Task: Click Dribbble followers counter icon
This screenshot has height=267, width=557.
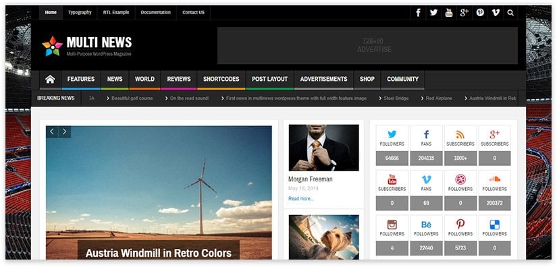Action: 460,179
